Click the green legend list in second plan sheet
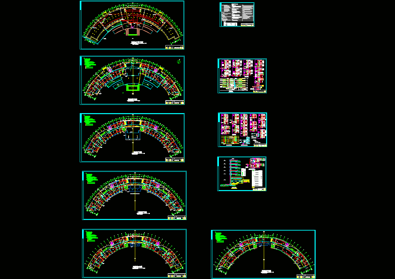This screenshot has height=279, width=395. click(90, 63)
